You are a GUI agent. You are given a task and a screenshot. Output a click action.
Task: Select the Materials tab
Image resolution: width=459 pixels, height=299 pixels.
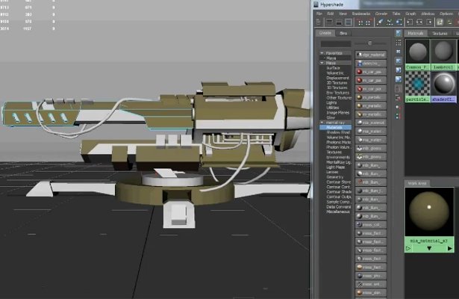(x=416, y=34)
